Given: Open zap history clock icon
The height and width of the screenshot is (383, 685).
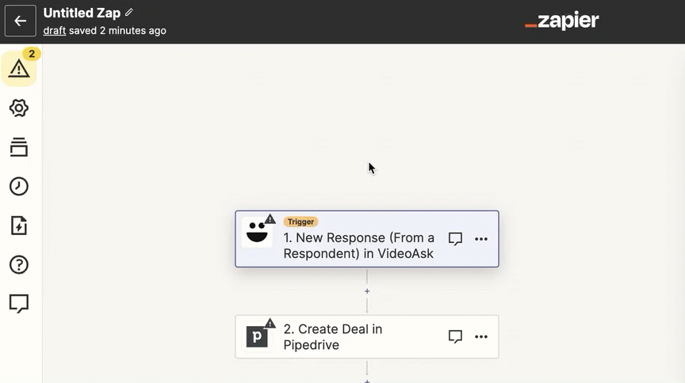Looking at the screenshot, I should coord(19,186).
